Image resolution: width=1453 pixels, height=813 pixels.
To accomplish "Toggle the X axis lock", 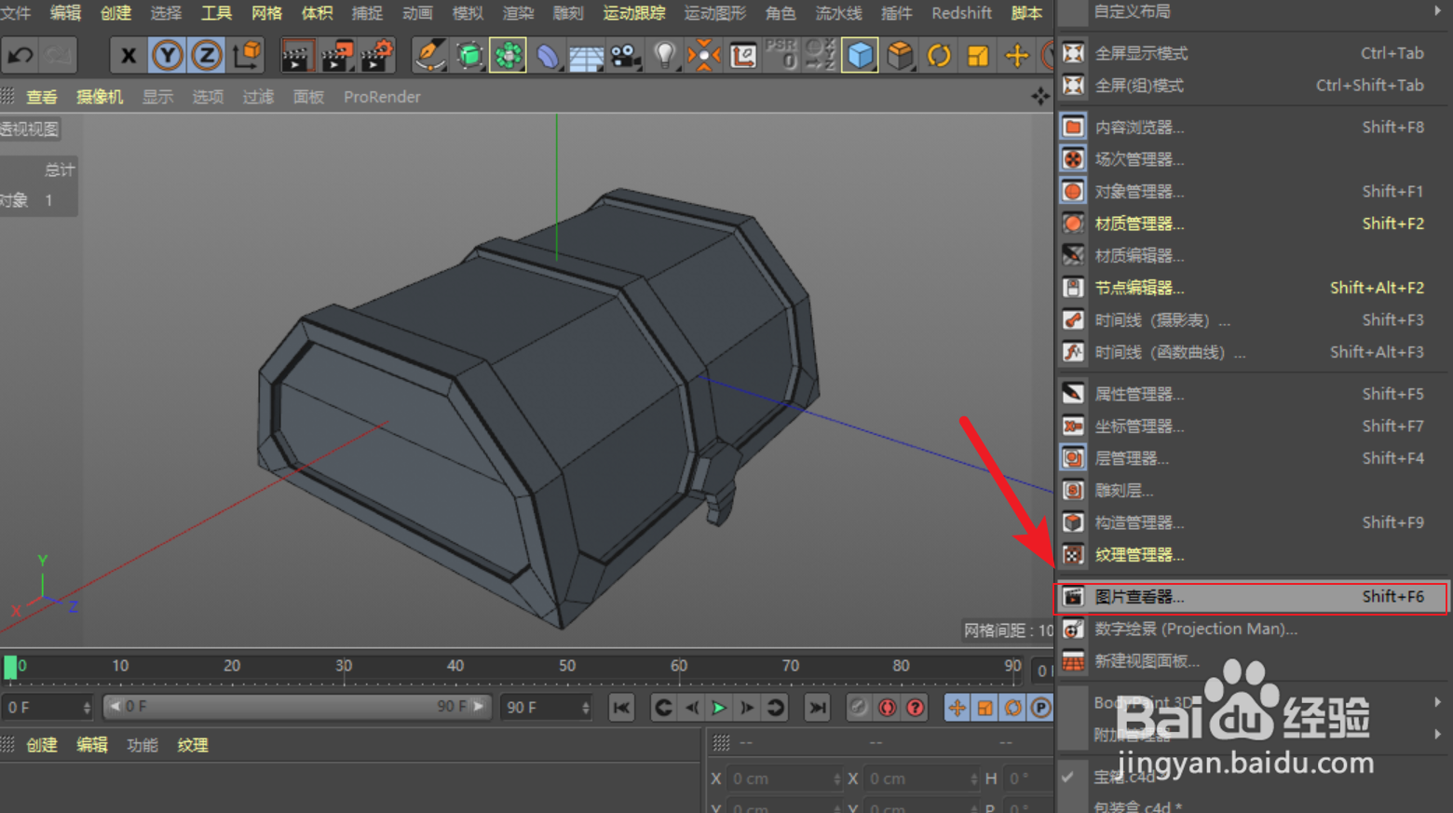I will pyautogui.click(x=129, y=56).
